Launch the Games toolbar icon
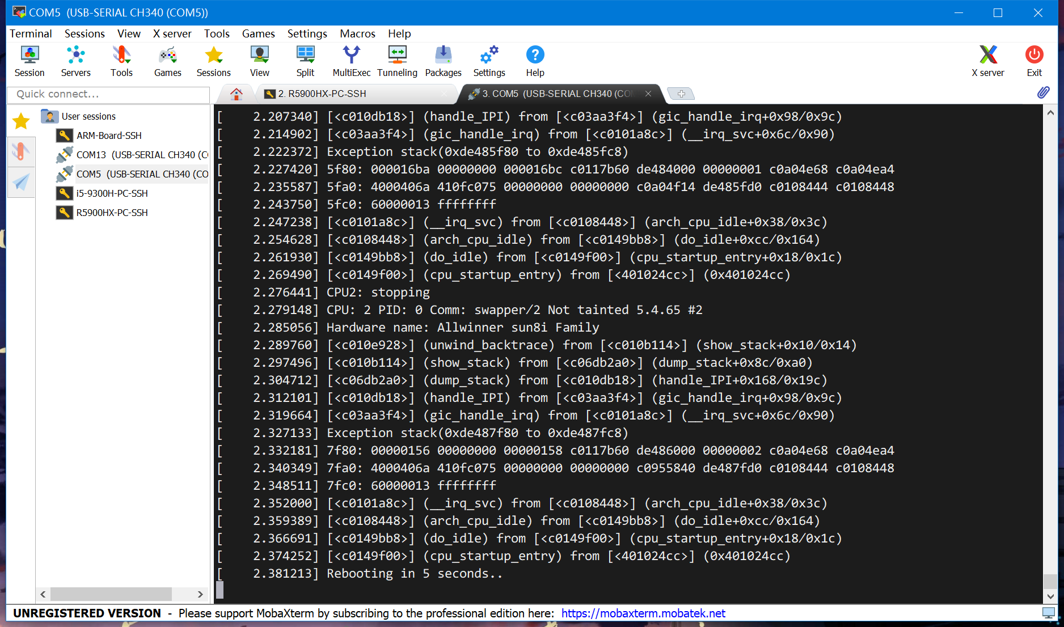Screen dimensions: 1064x627 [168, 61]
